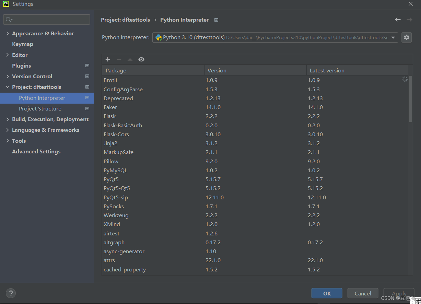Screen dimensions: 421x304
Task: Click the search magnifier icon in settings
Action: (x=9, y=20)
